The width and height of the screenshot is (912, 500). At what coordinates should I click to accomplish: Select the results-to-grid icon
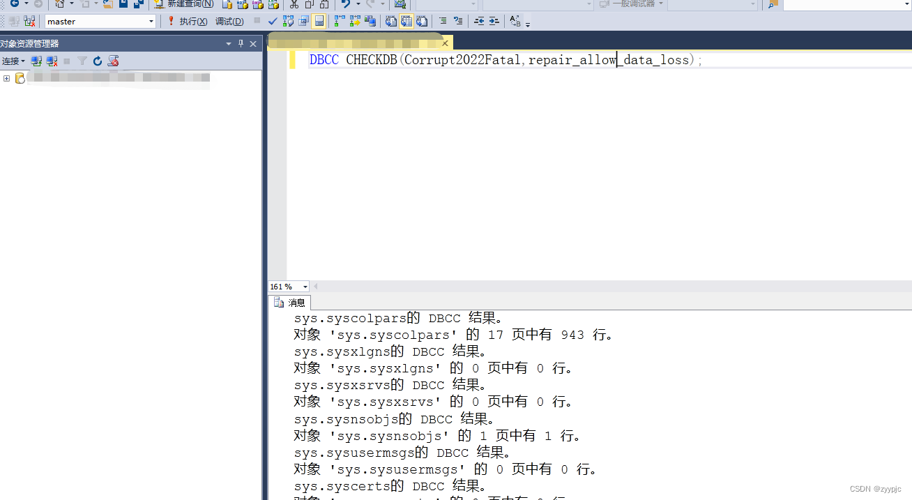tap(406, 21)
